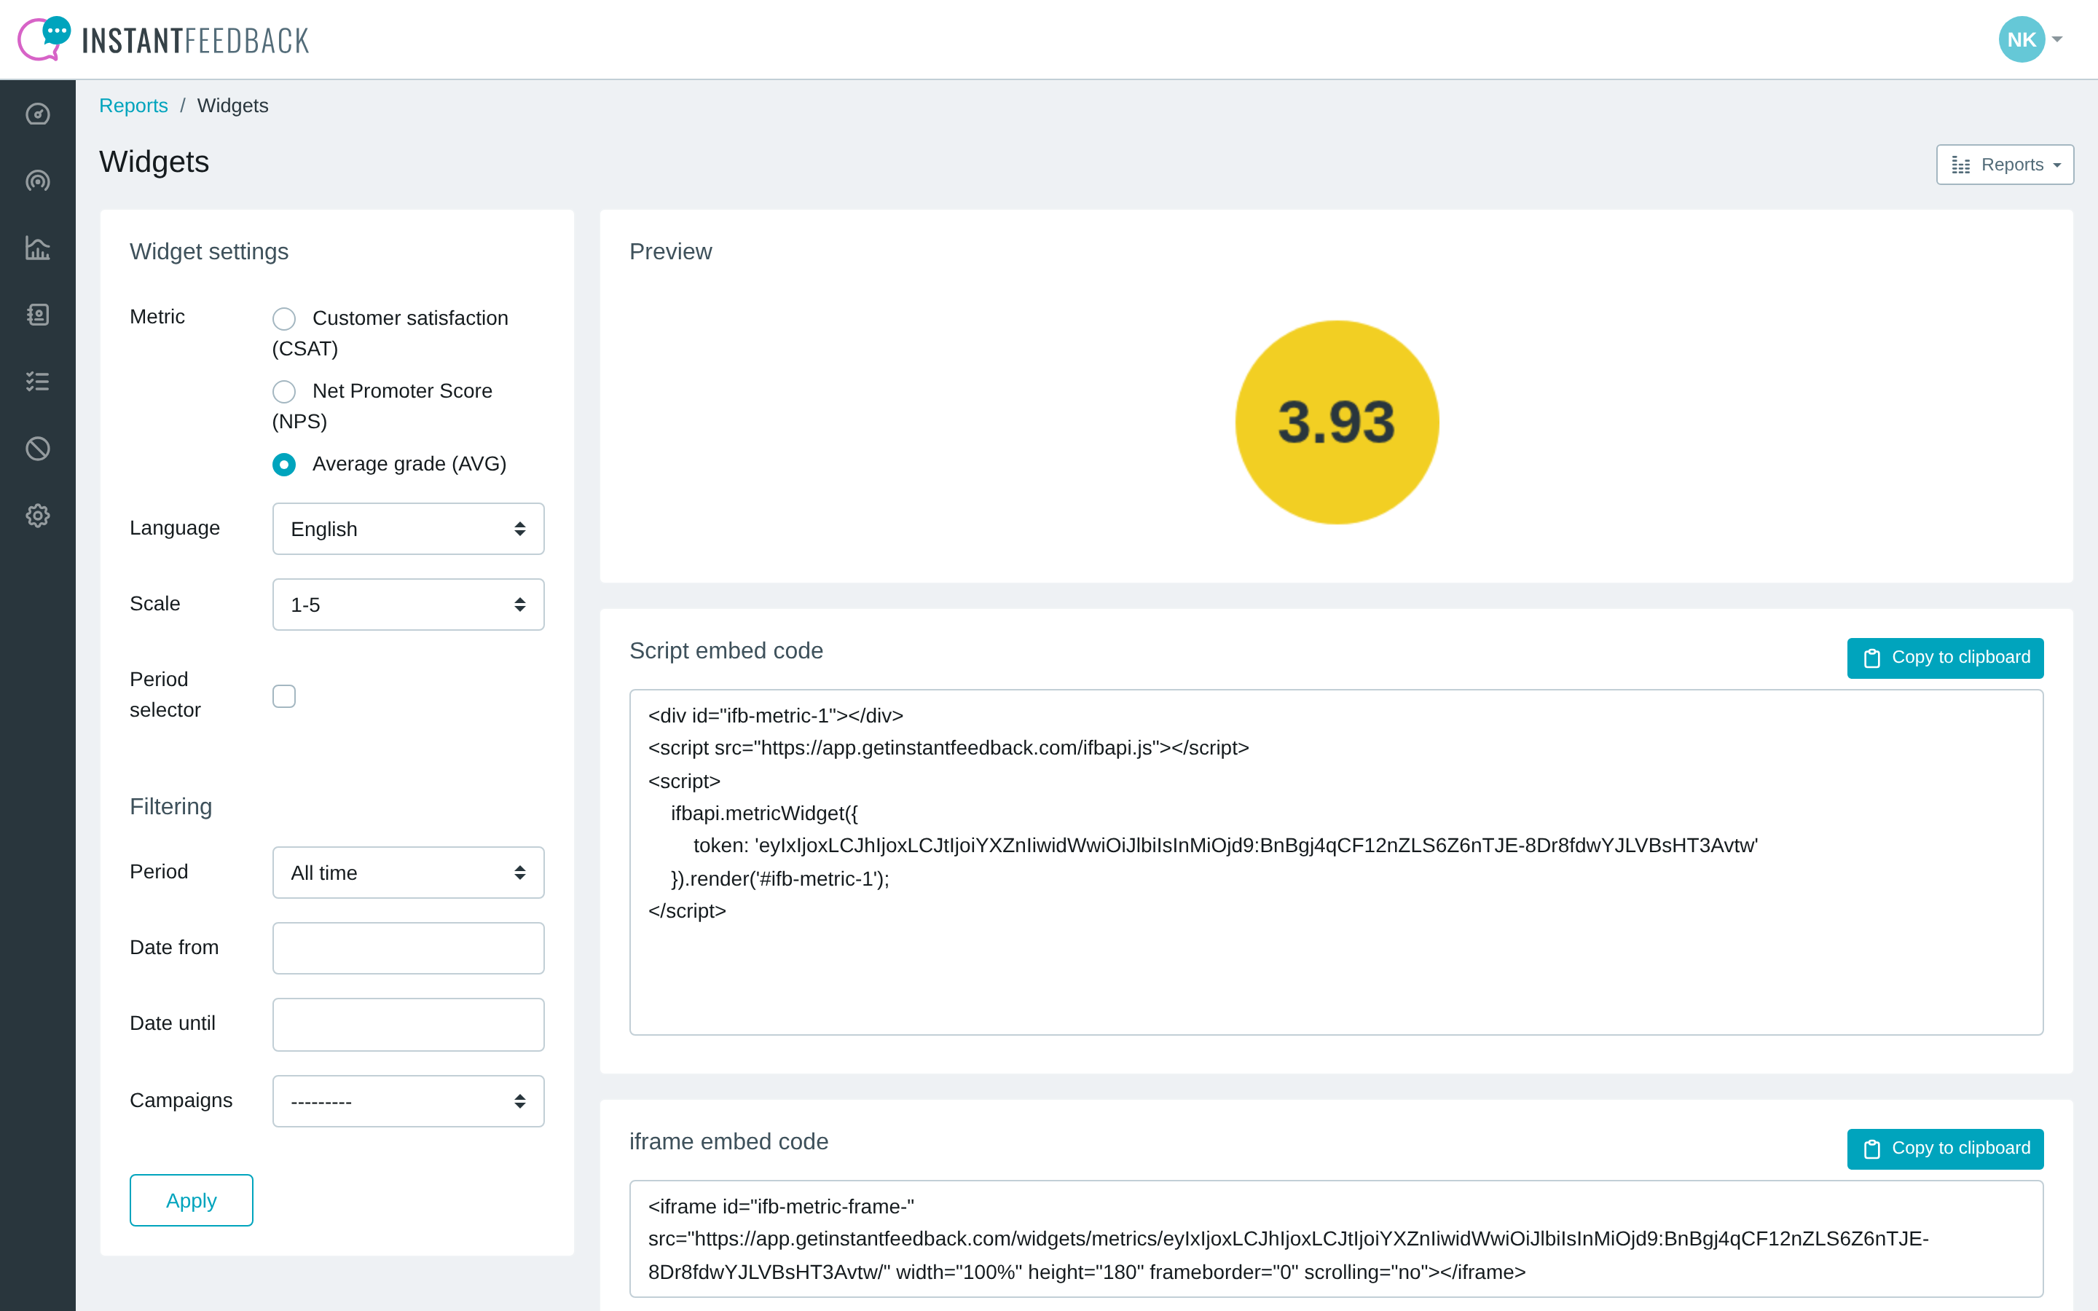
Task: Click the Preview heading
Action: [x=670, y=251]
